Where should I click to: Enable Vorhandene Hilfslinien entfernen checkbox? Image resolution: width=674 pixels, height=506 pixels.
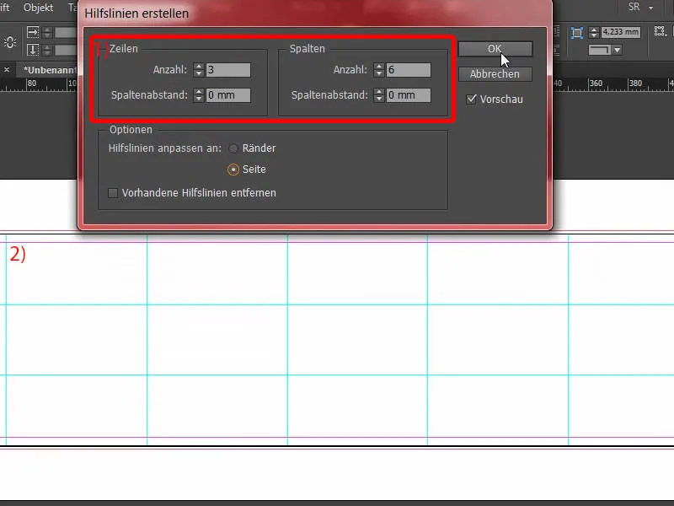(x=113, y=193)
